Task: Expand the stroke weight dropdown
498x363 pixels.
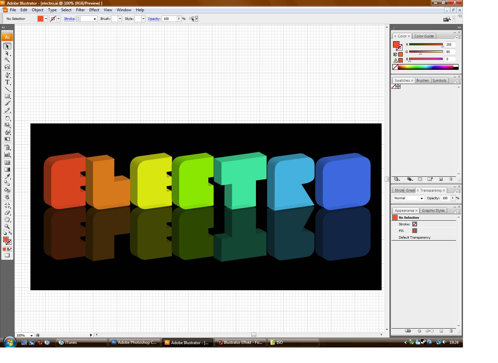Action: [x=95, y=19]
